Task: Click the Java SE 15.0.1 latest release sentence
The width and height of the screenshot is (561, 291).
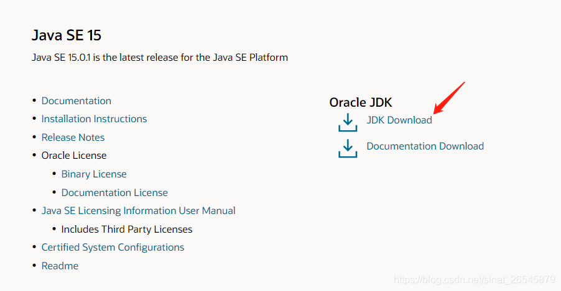Action: (160, 58)
